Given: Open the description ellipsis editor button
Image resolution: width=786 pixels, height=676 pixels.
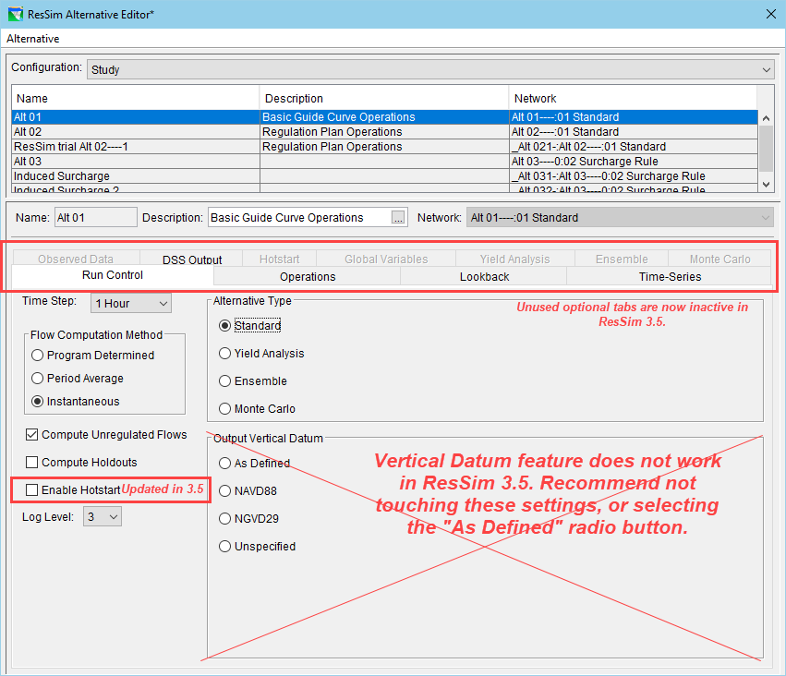Looking at the screenshot, I should point(398,217).
